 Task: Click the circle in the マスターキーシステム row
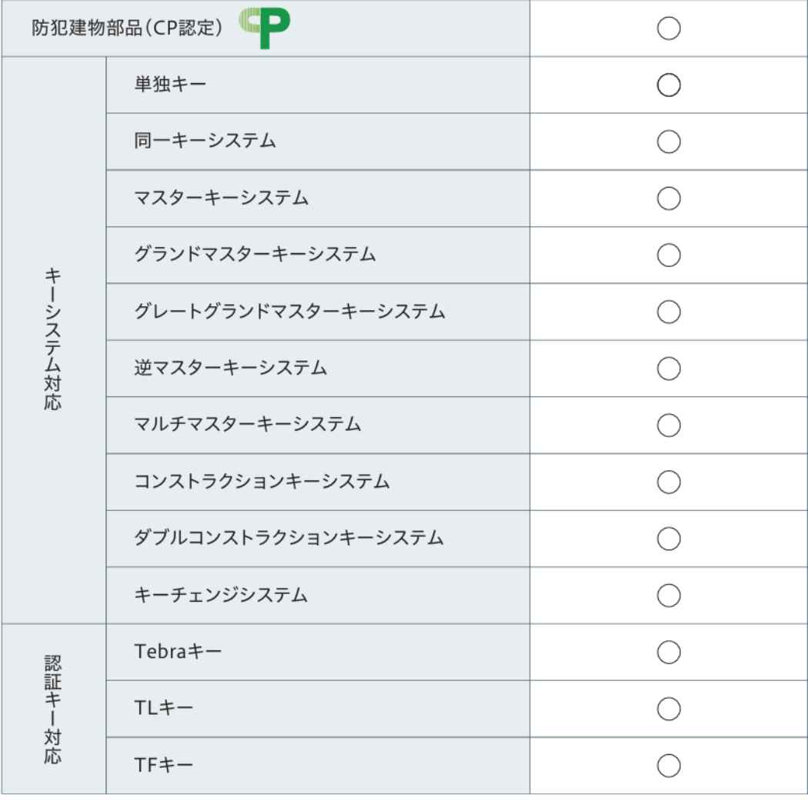(x=669, y=198)
